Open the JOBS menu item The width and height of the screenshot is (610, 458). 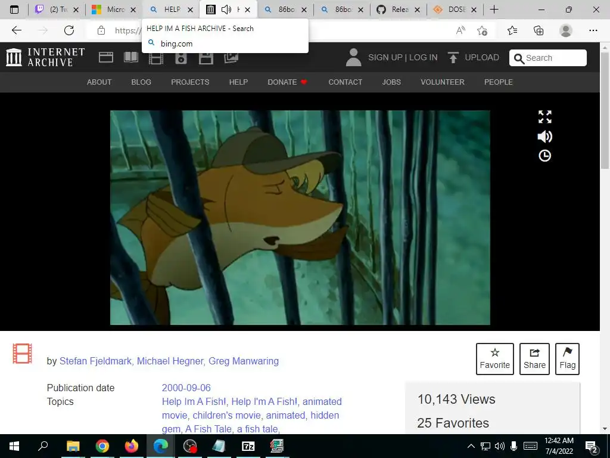pyautogui.click(x=391, y=82)
